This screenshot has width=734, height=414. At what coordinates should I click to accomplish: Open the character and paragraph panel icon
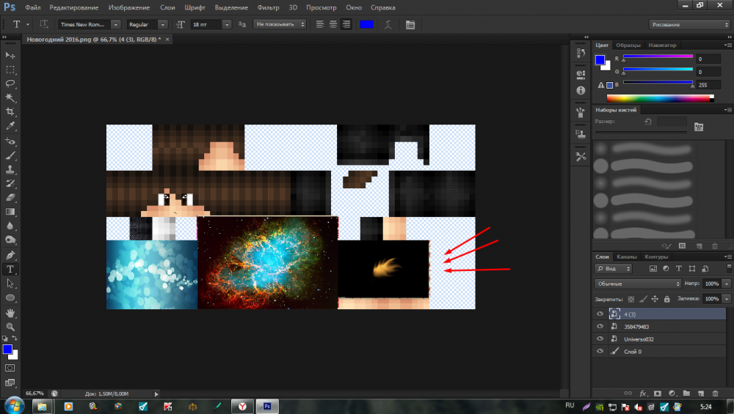coord(410,24)
